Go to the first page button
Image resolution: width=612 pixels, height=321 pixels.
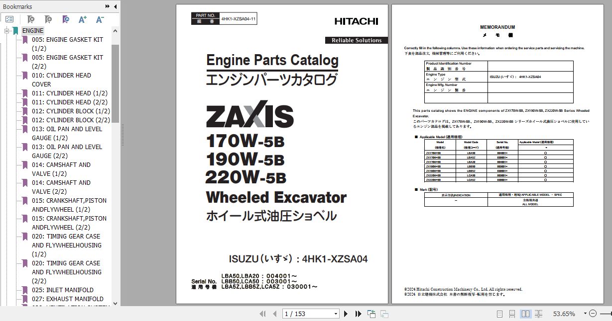tap(262, 314)
